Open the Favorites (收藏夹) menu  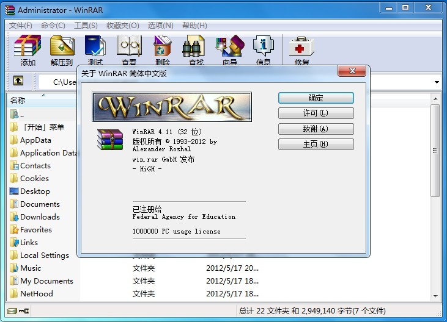tap(122, 26)
